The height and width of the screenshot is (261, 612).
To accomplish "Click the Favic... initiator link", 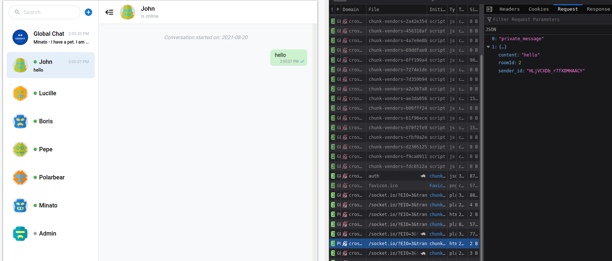I will click(437, 186).
